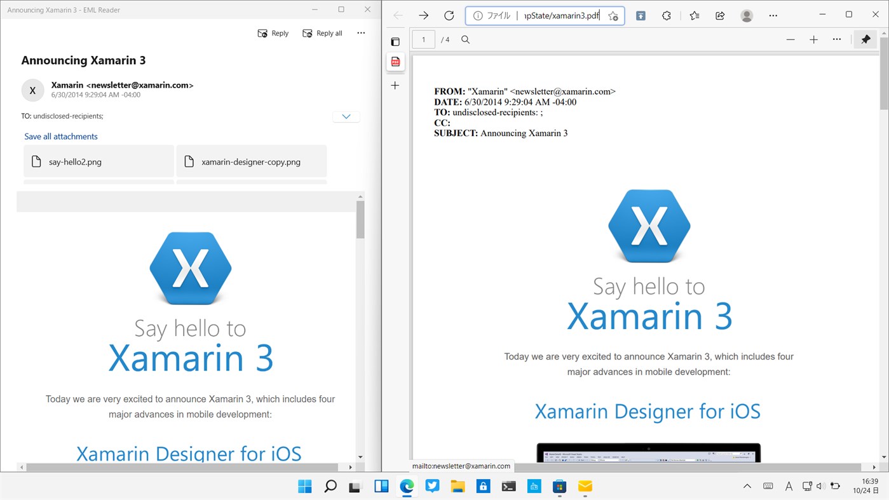Screen dimensions: 889x500
Task: Add a new item with the sidebar plus icon
Action: 395,85
